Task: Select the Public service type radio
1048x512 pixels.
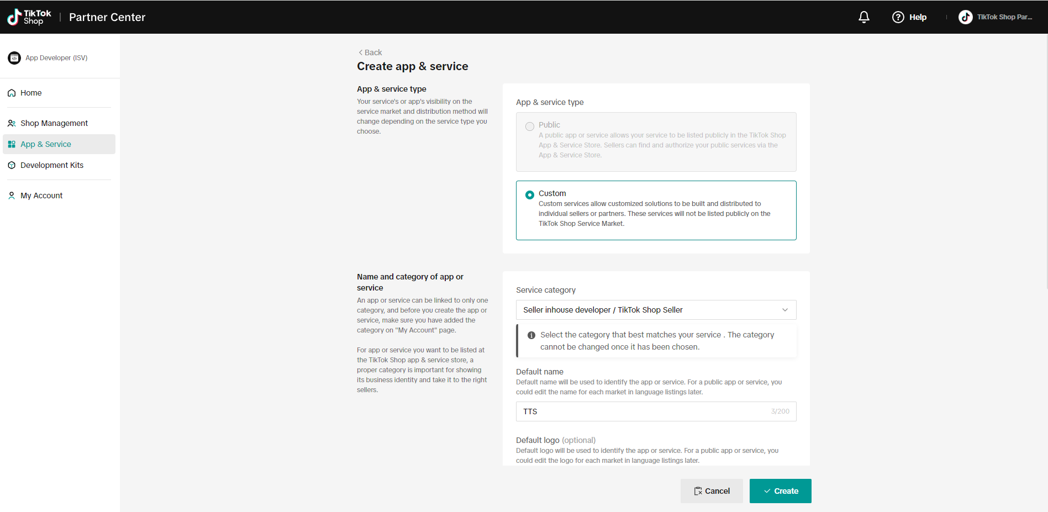Action: tap(529, 126)
